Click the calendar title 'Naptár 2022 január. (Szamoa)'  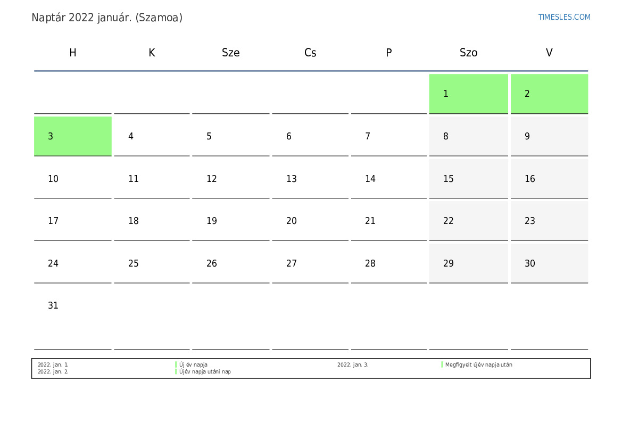(x=107, y=18)
